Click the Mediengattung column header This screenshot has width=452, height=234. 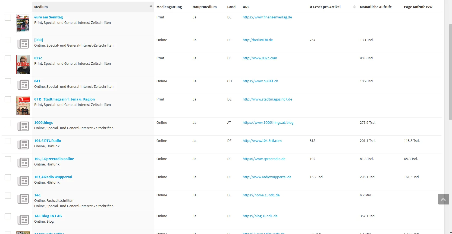(169, 7)
